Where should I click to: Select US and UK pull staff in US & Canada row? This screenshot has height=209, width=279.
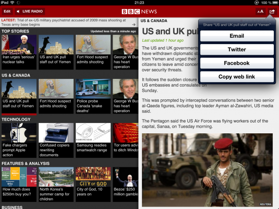pos(19,96)
